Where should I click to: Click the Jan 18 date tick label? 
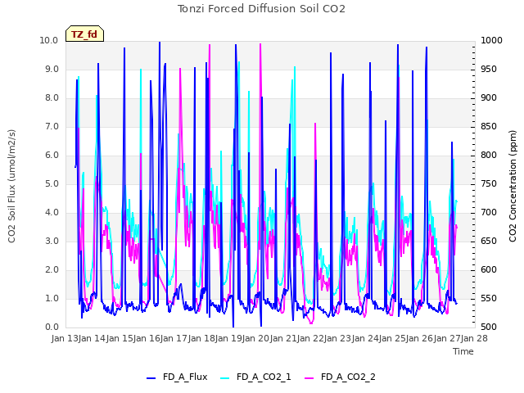pyautogui.click(x=201, y=338)
